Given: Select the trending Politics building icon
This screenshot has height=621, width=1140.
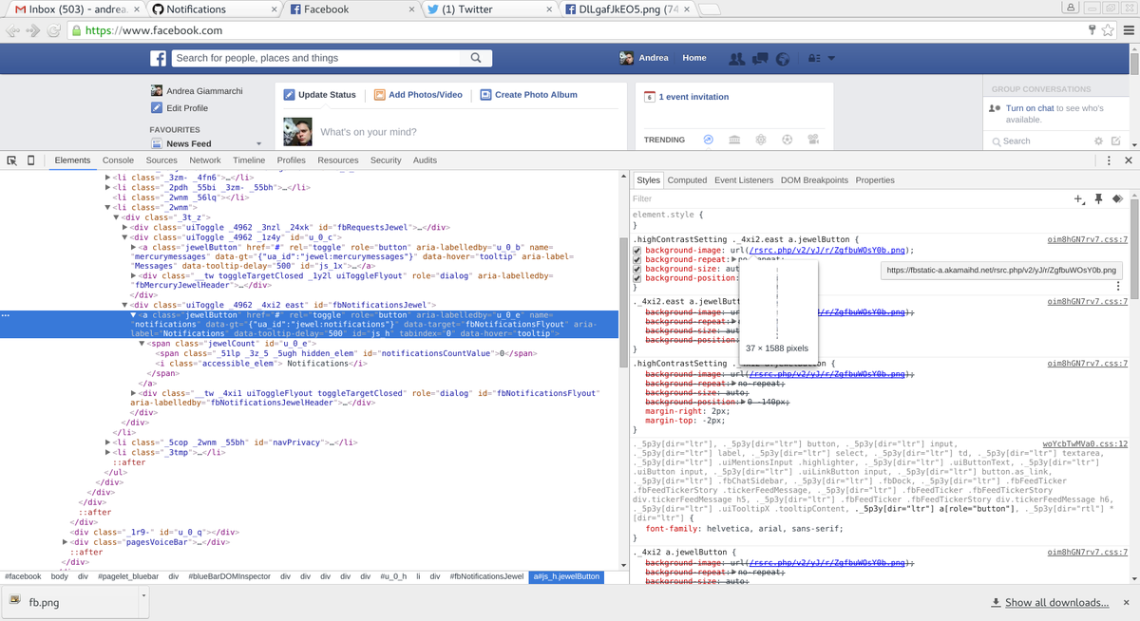Looking at the screenshot, I should tap(734, 140).
